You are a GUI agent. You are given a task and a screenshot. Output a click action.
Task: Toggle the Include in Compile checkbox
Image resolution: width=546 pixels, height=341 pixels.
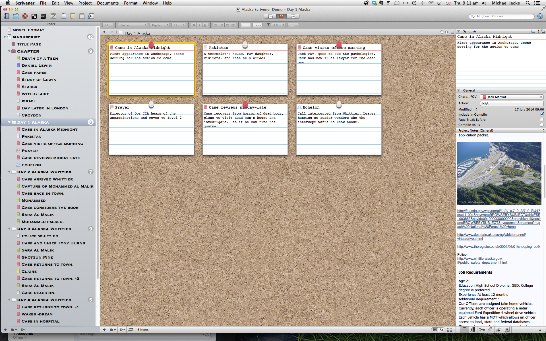(541, 115)
